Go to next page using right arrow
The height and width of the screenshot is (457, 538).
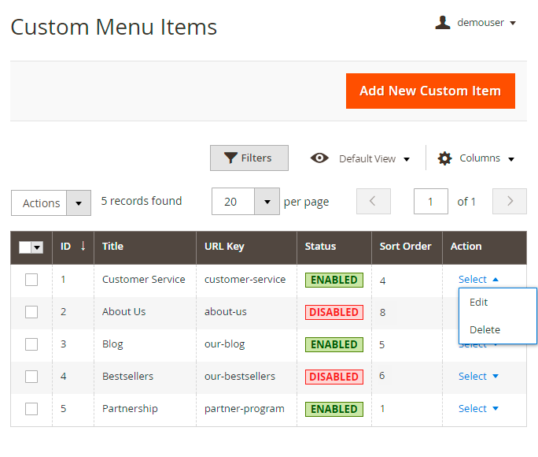tap(509, 202)
